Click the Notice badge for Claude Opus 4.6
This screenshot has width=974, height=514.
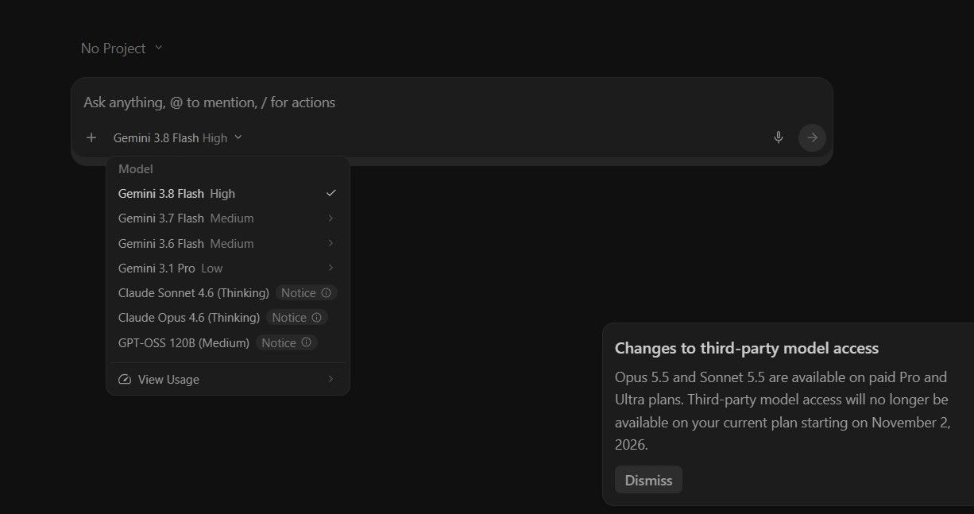[x=296, y=317]
